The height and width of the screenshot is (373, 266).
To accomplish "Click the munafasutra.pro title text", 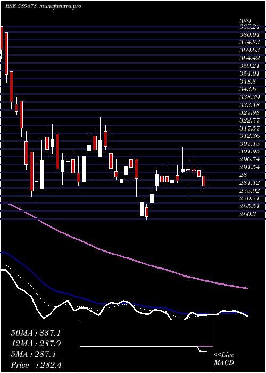I will coord(60,6).
